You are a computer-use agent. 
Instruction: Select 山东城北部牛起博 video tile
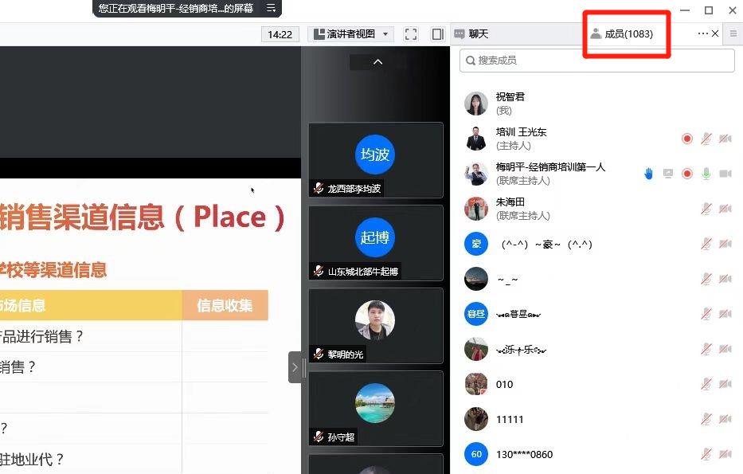click(376, 243)
